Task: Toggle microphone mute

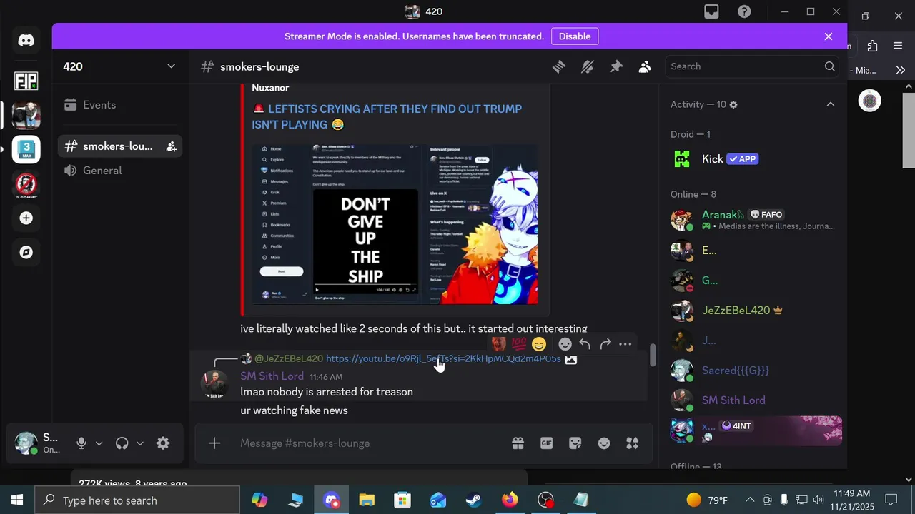Action: point(81,443)
